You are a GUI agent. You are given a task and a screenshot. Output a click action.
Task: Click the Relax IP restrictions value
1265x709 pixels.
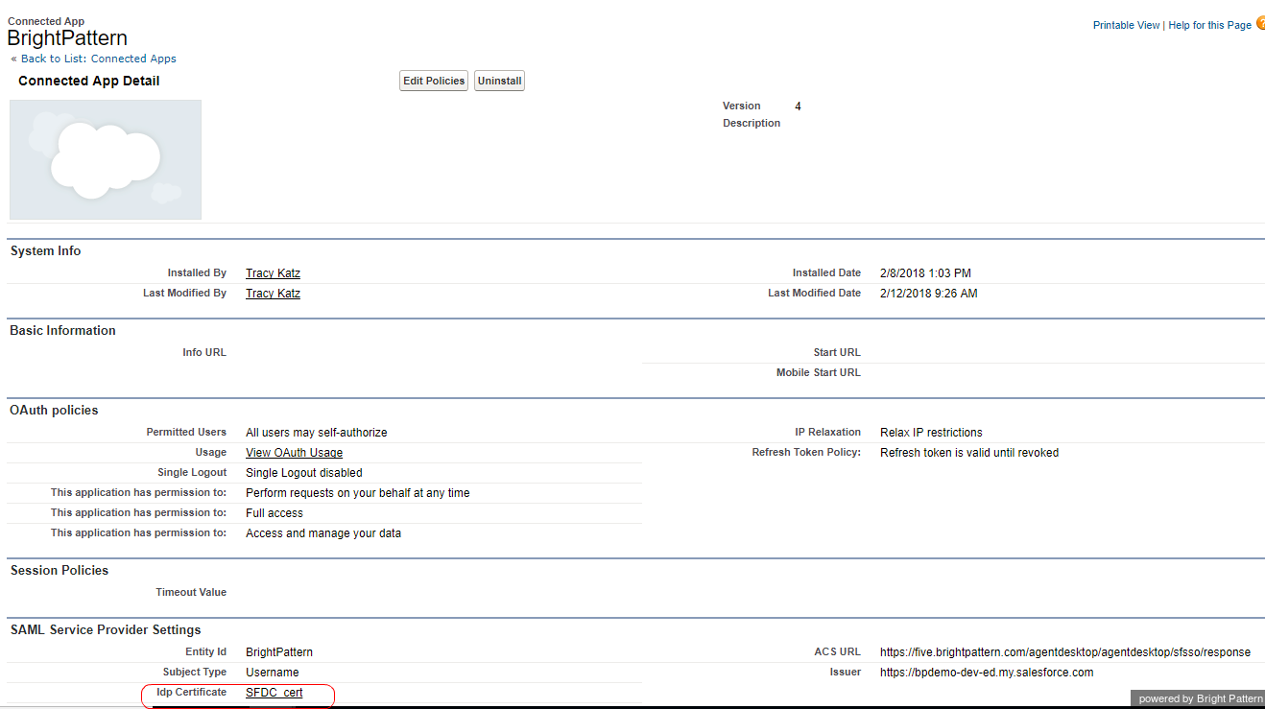[x=931, y=433]
